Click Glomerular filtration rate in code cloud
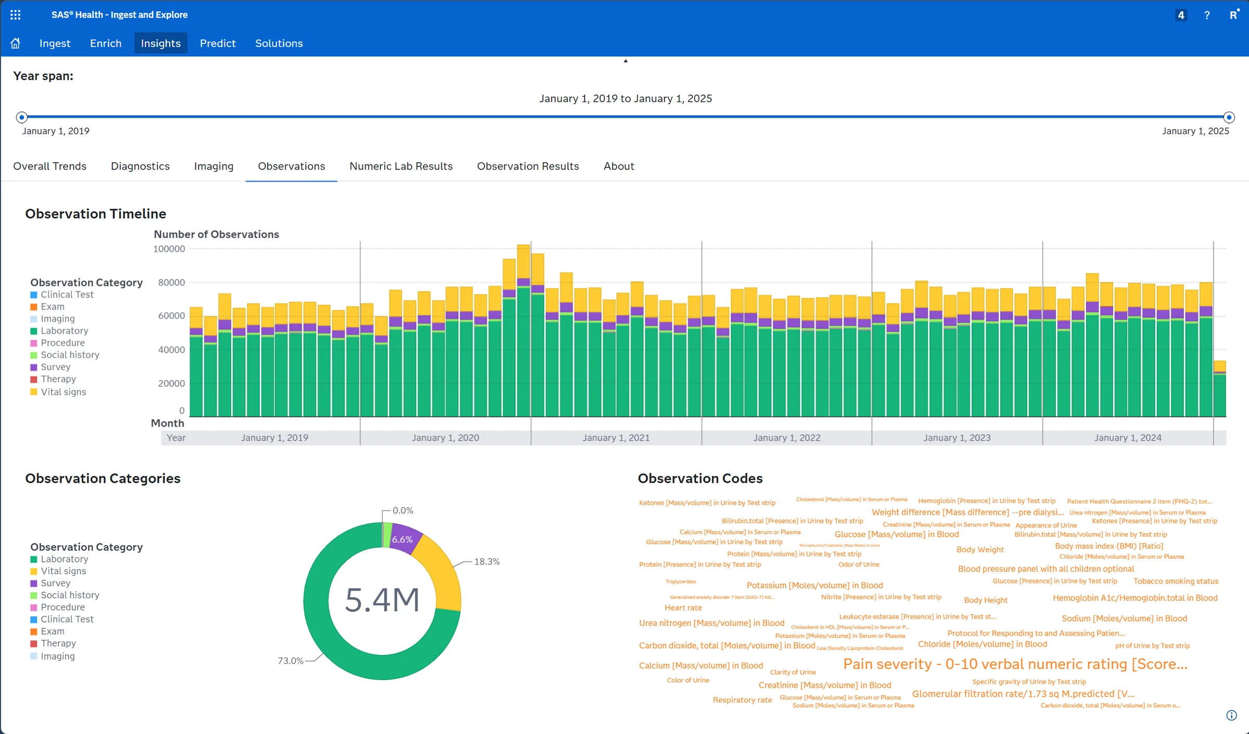 pos(1023,694)
